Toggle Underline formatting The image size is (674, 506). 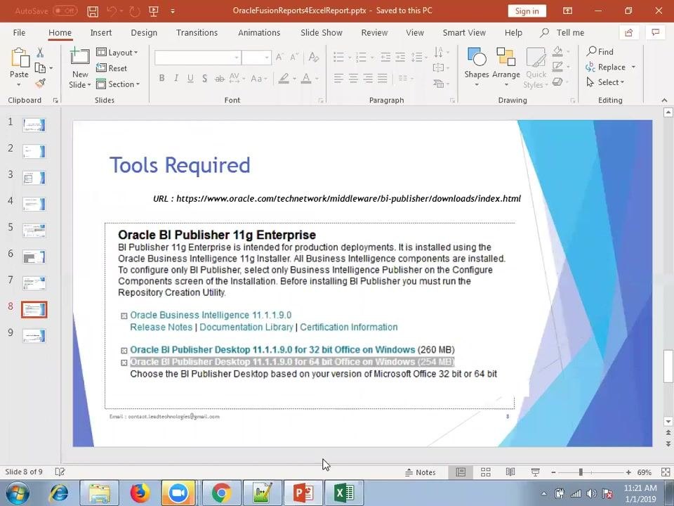[190, 78]
